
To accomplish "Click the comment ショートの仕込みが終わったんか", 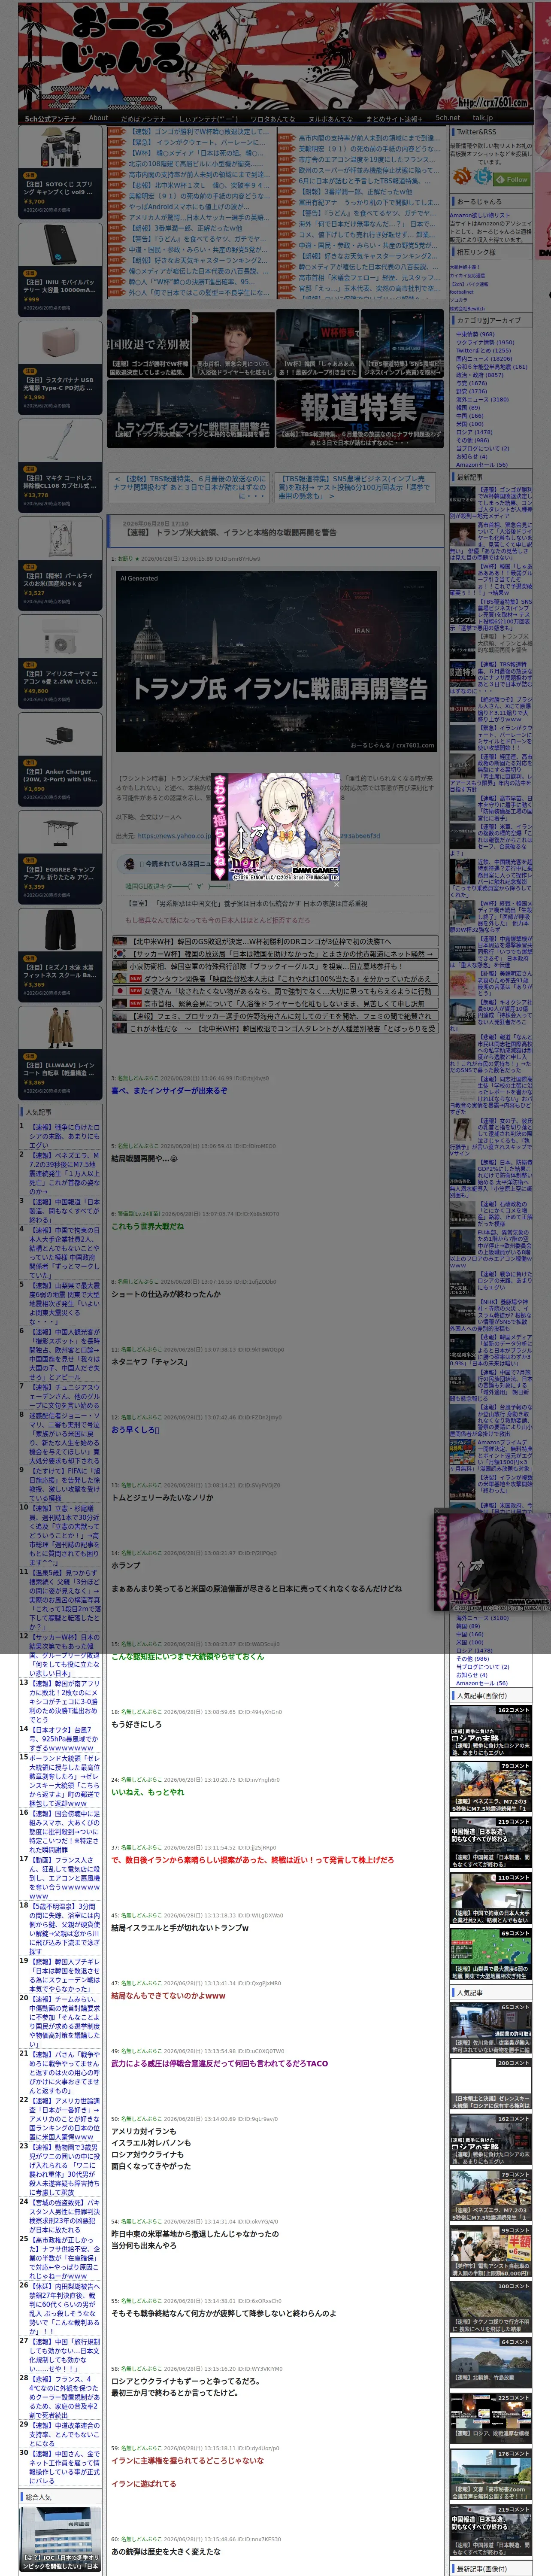I will (x=166, y=1294).
